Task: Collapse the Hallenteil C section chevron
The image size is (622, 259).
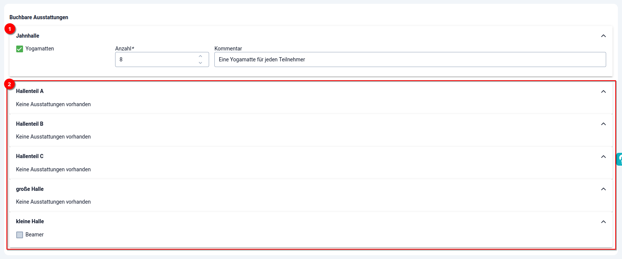Action: click(603, 157)
